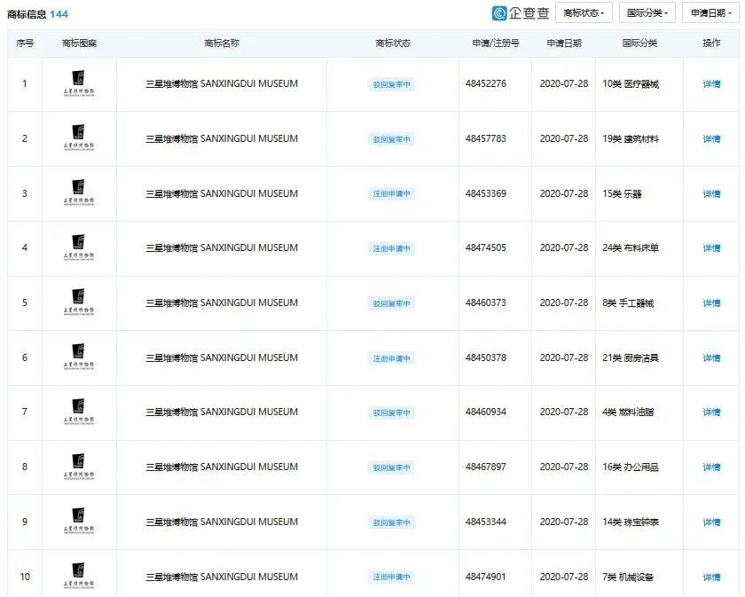Click 注册申请中 status badge for 48453369
Screen dimensions: 745x597
(391, 194)
